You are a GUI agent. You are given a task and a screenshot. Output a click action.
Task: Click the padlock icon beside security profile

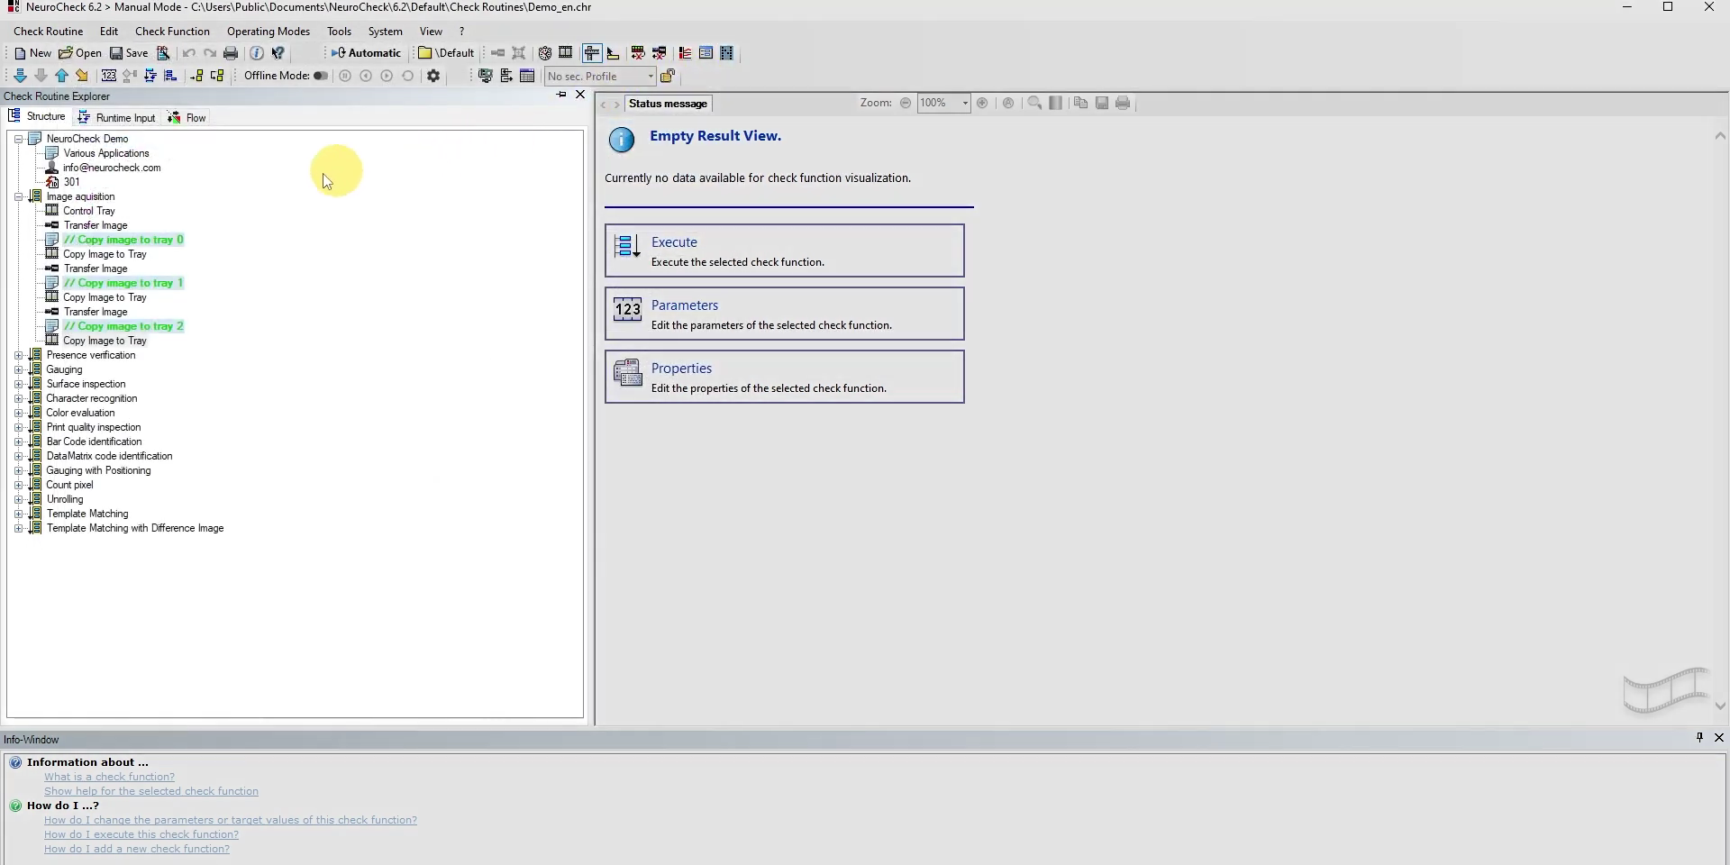[x=668, y=77]
